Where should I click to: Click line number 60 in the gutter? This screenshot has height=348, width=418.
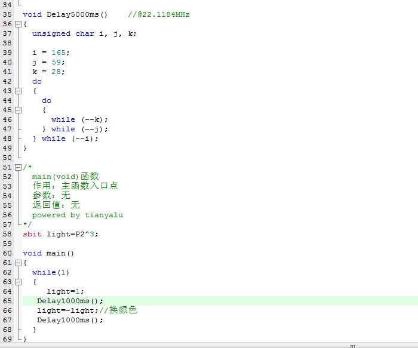pos(7,254)
